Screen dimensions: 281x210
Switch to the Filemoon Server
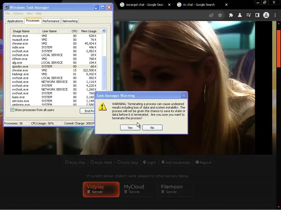coord(175,189)
